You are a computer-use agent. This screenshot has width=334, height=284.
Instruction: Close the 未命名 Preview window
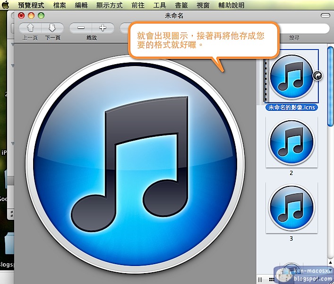coord(21,16)
